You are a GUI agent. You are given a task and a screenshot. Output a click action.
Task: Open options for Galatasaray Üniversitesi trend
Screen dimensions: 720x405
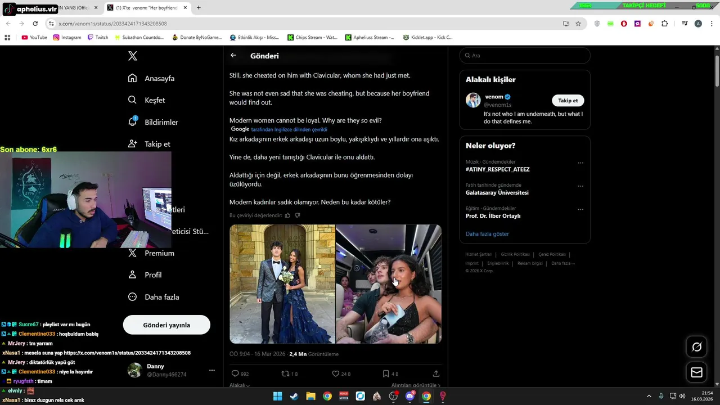(x=580, y=186)
